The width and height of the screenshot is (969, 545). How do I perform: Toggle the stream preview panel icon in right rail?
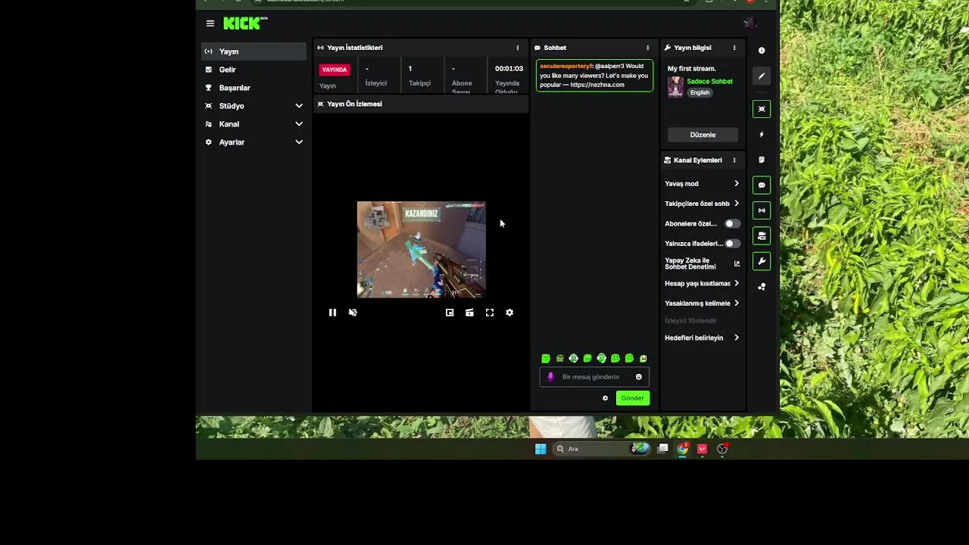762,109
